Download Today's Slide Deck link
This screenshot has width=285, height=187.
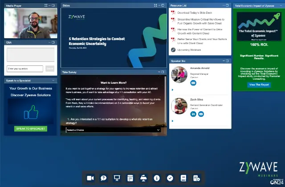tap(195, 13)
